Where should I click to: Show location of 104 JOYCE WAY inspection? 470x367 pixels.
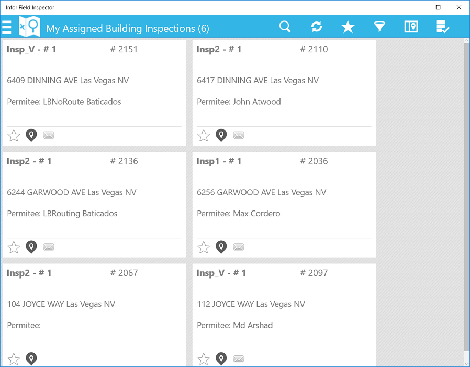coord(31,359)
